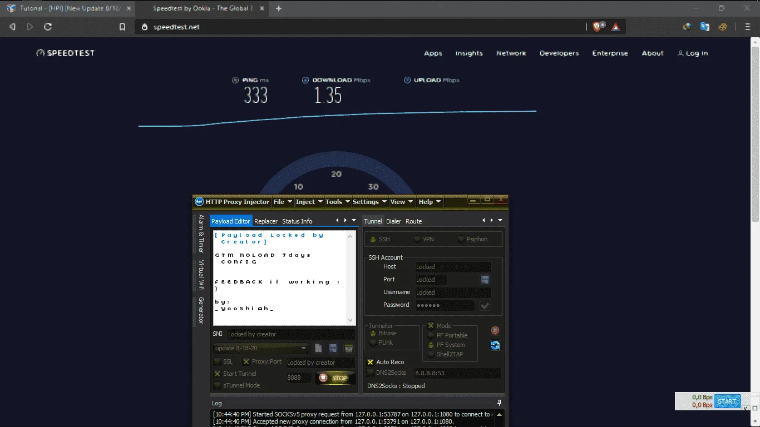Click the UPLOAD arrow icon
This screenshot has height=427, width=760.
pyautogui.click(x=407, y=80)
